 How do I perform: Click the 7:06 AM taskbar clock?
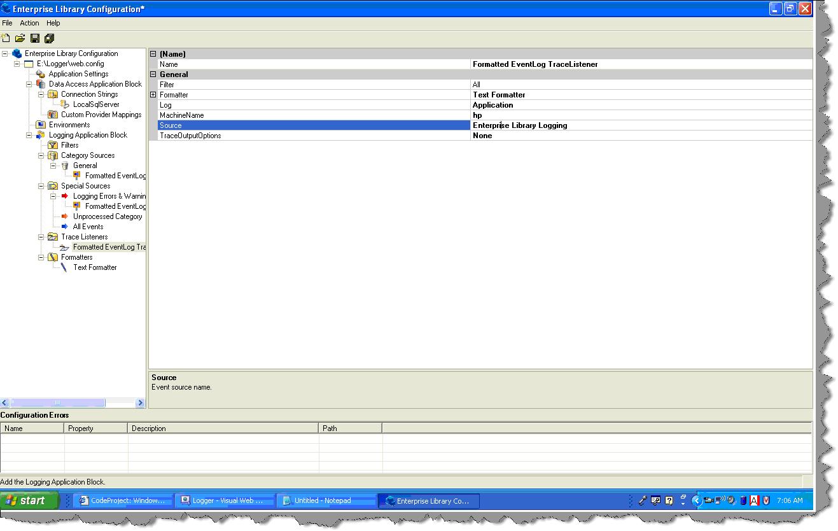tap(790, 500)
